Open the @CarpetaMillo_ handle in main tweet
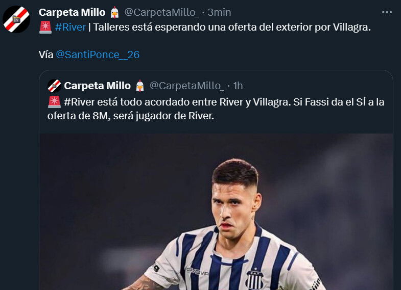Image resolution: width=401 pixels, height=290 pixels. pyautogui.click(x=161, y=12)
